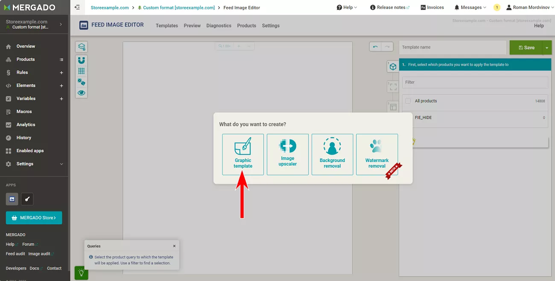Choose the Image upscaler option
This screenshot has height=281, width=555.
coord(288,154)
